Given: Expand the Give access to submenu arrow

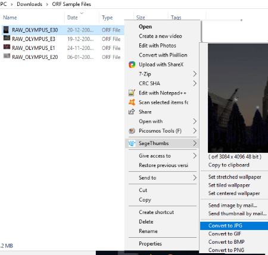Looking at the screenshot, I should [x=195, y=156].
